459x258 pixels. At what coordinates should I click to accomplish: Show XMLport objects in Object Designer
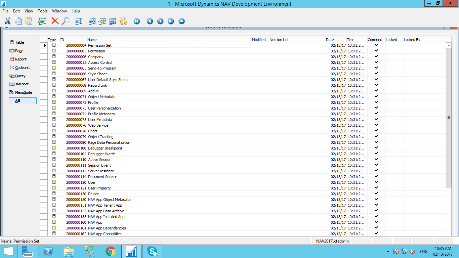click(23, 84)
